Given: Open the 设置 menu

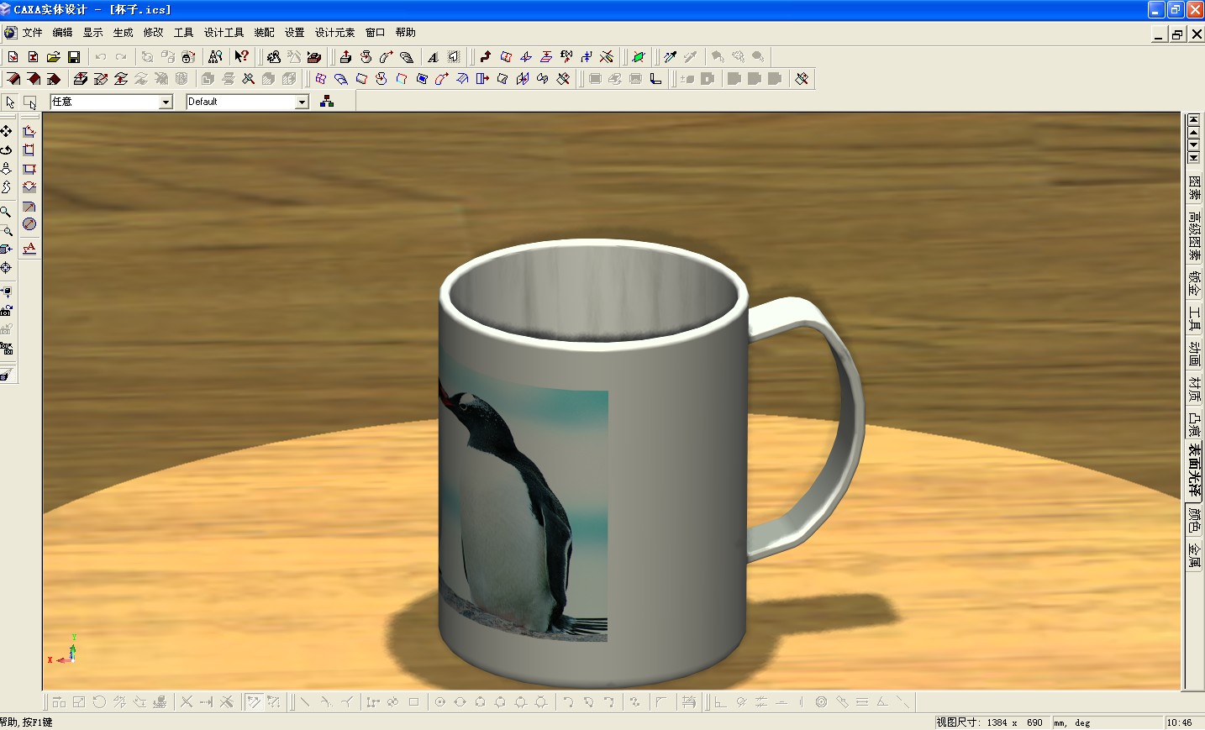Looking at the screenshot, I should tap(294, 33).
